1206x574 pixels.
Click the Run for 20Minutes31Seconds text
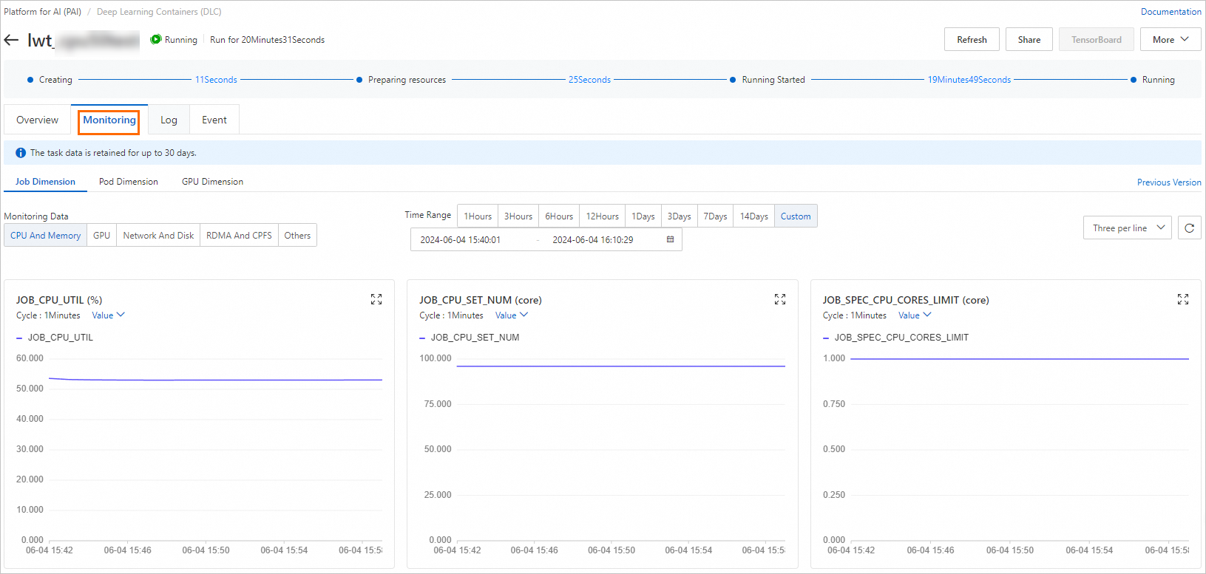267,40
